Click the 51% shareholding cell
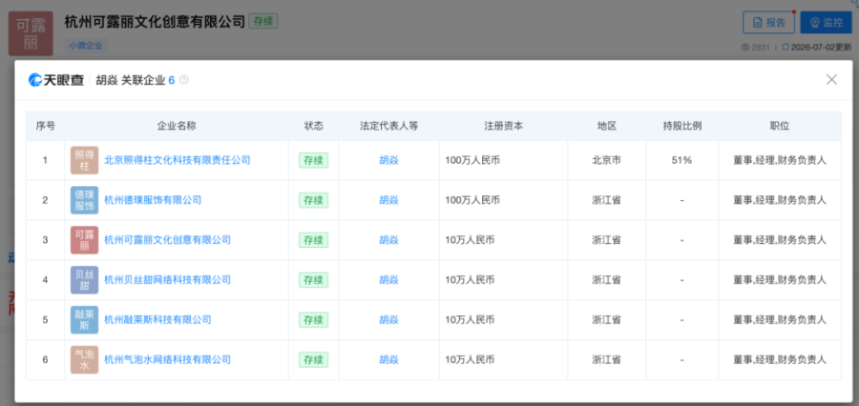Viewport: 859px width, 406px height. 682,160
